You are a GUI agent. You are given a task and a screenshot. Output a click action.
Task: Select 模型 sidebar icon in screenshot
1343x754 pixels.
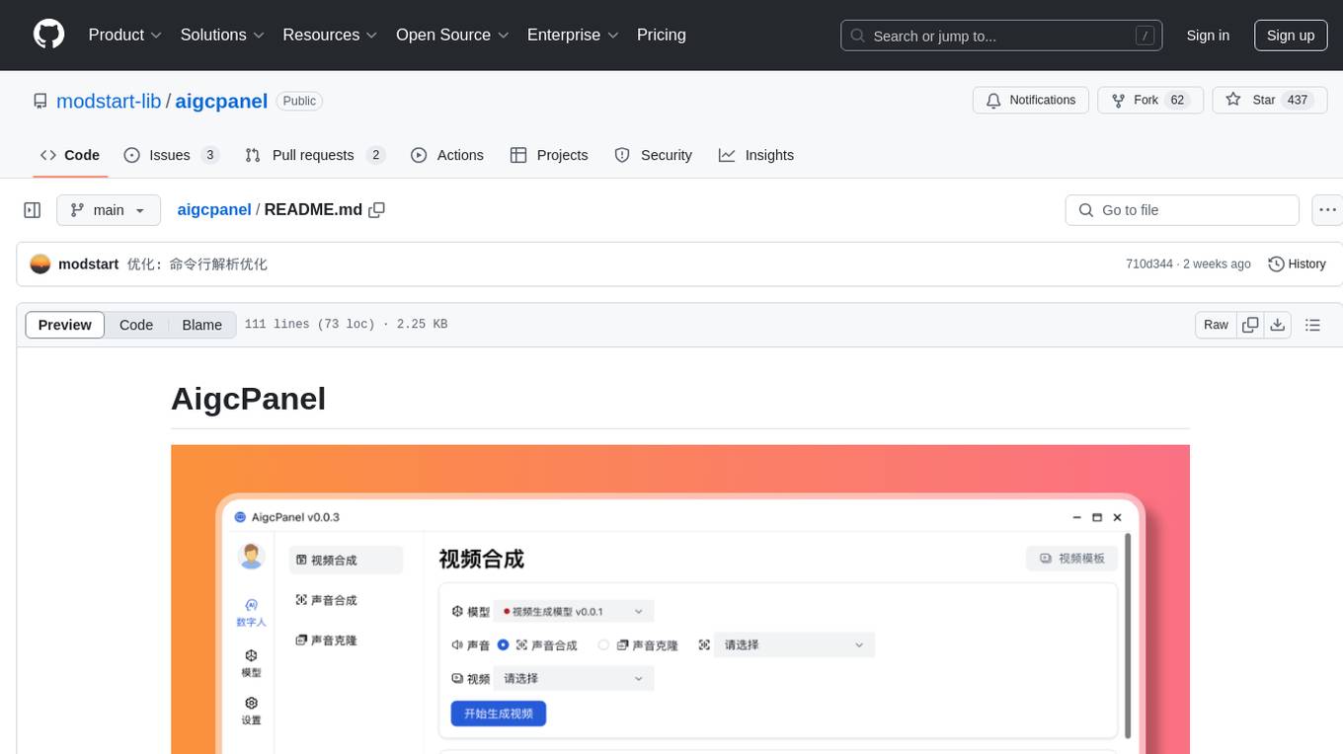click(251, 663)
